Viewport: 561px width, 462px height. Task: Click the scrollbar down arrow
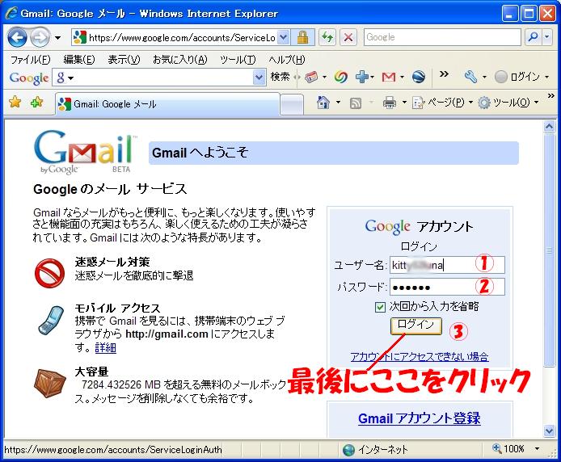pos(549,431)
